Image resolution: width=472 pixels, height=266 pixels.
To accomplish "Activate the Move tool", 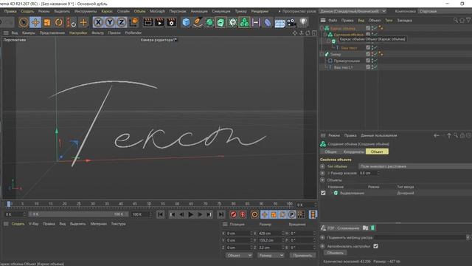I will (35, 22).
